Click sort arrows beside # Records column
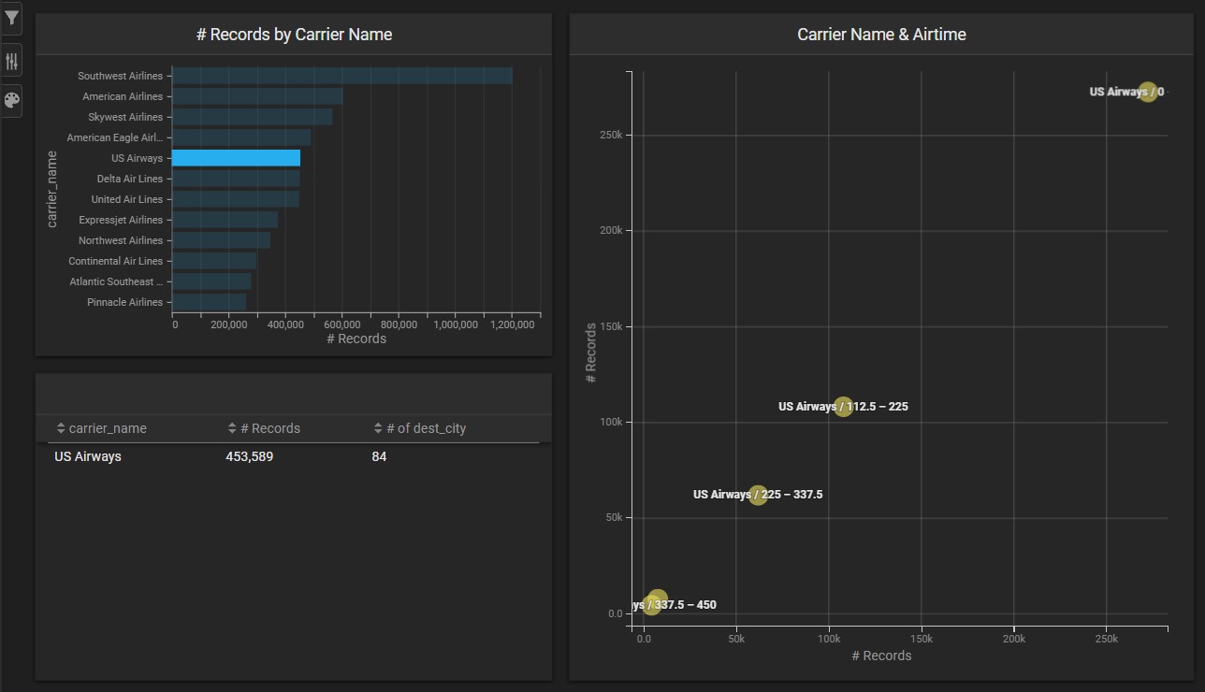The image size is (1205, 692). tap(232, 428)
